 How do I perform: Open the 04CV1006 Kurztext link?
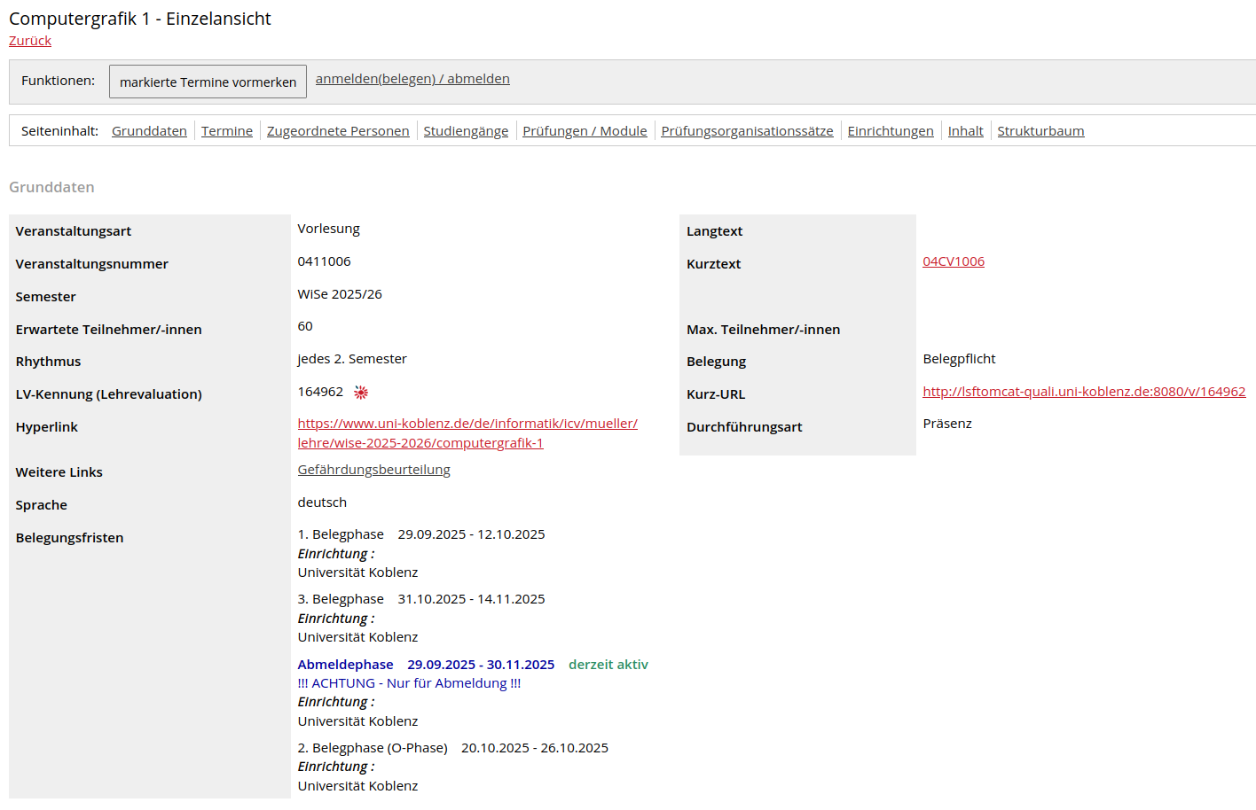[953, 261]
